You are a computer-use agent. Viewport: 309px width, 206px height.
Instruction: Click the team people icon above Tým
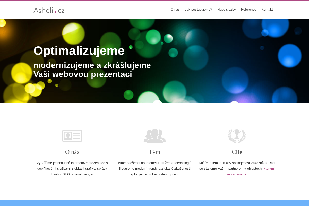click(154, 136)
